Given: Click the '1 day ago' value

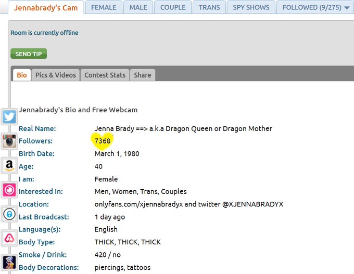Looking at the screenshot, I should click(x=110, y=217).
